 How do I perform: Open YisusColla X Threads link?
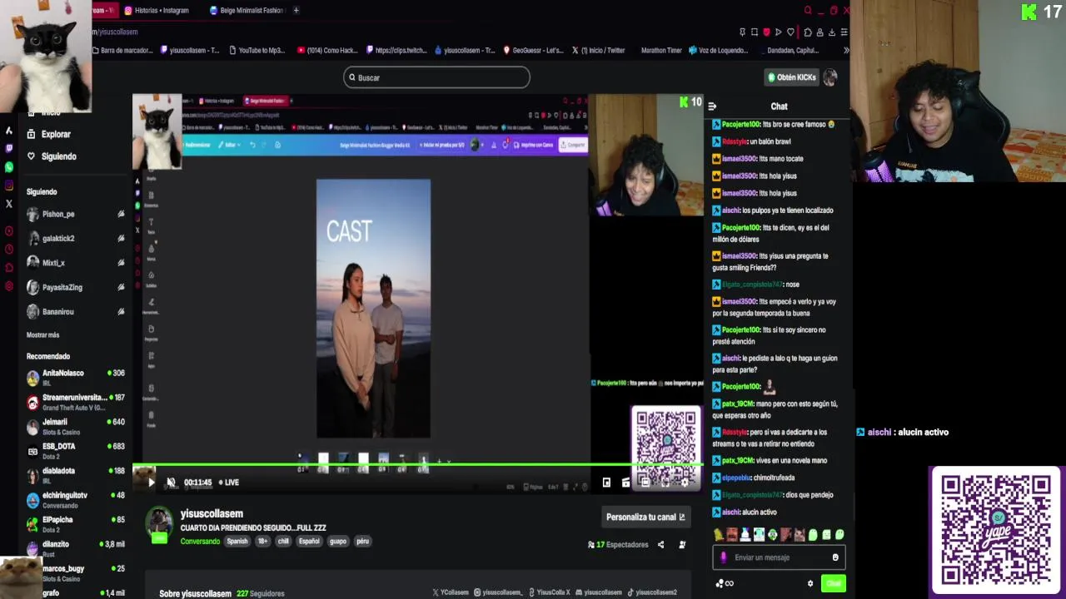(x=550, y=592)
